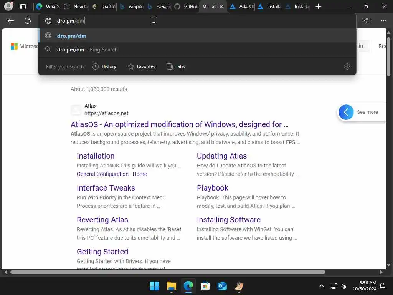The width and height of the screenshot is (393, 295).
Task: Switch to the What's new tab
Action: coord(48,7)
